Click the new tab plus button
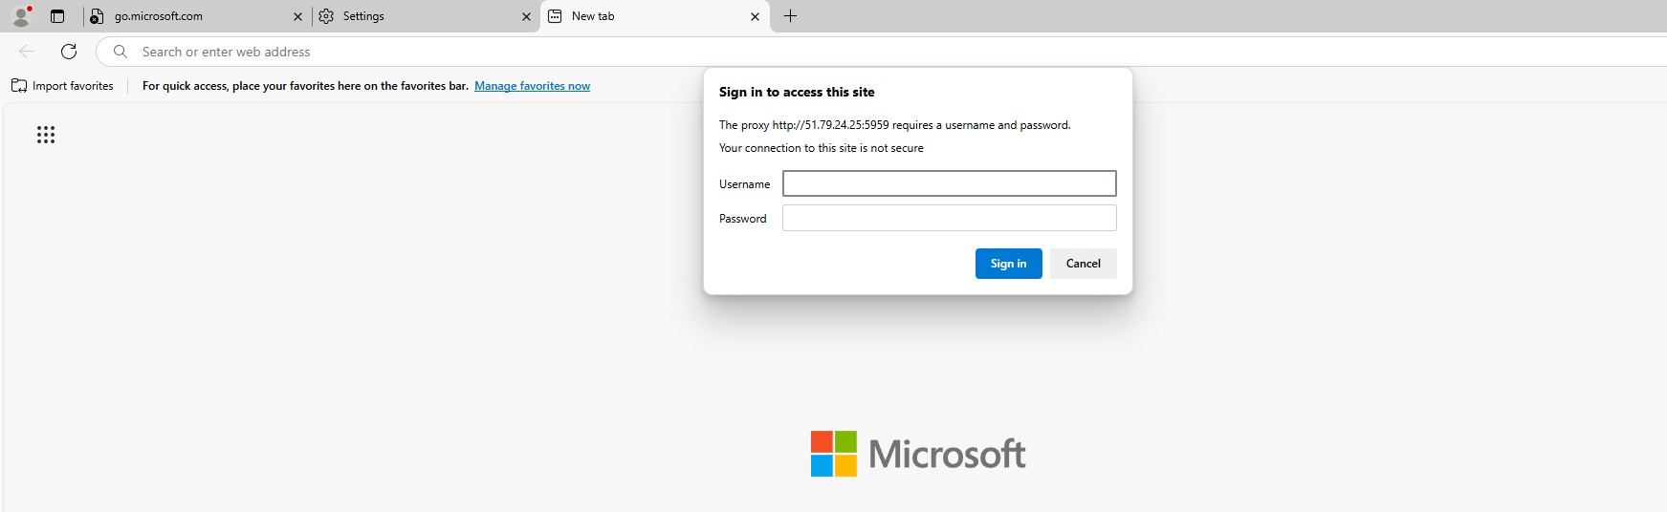Image resolution: width=1667 pixels, height=512 pixels. pyautogui.click(x=790, y=16)
